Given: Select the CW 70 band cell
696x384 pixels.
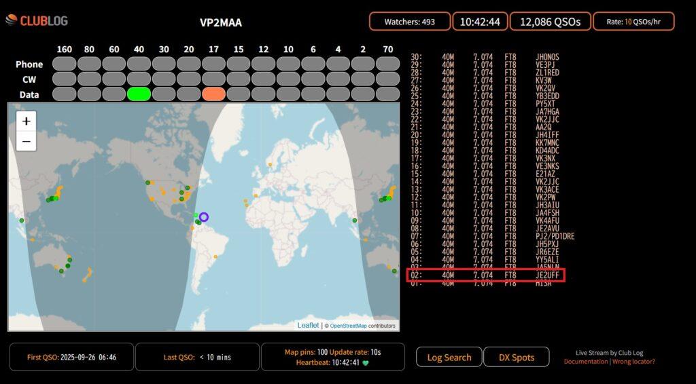Looking at the screenshot, I should pyautogui.click(x=387, y=79).
